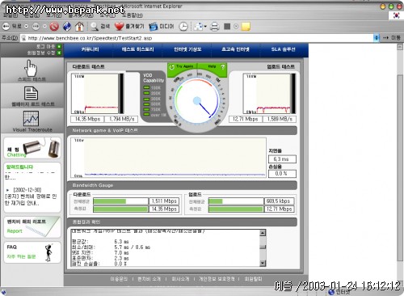Expand the Mail toolbar dropdown arrow

point(205,27)
